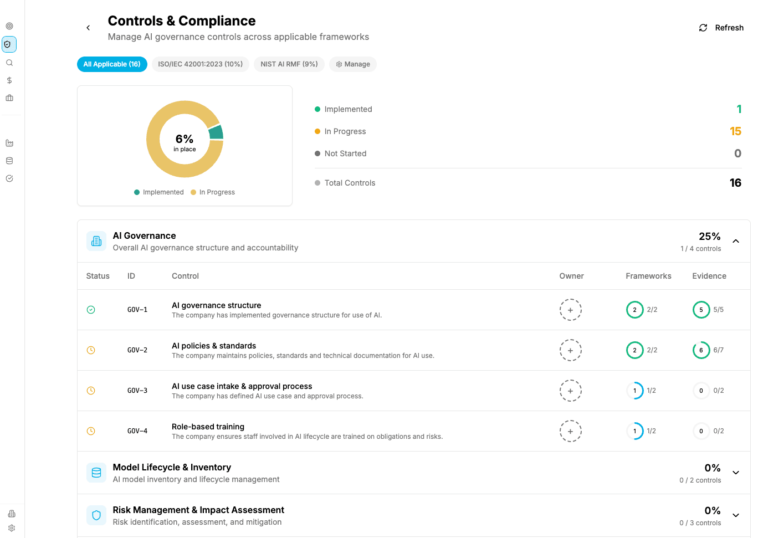Open AI use case intake & approval process
758x538 pixels.
click(x=242, y=386)
